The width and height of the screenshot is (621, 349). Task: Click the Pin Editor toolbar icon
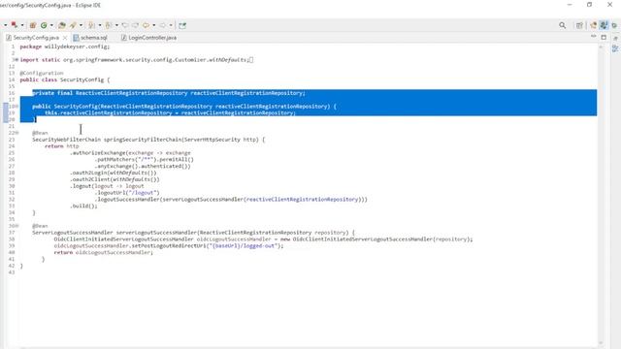click(182, 25)
